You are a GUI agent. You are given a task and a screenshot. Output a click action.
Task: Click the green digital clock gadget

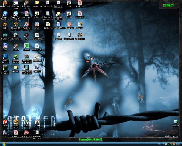click(x=168, y=5)
